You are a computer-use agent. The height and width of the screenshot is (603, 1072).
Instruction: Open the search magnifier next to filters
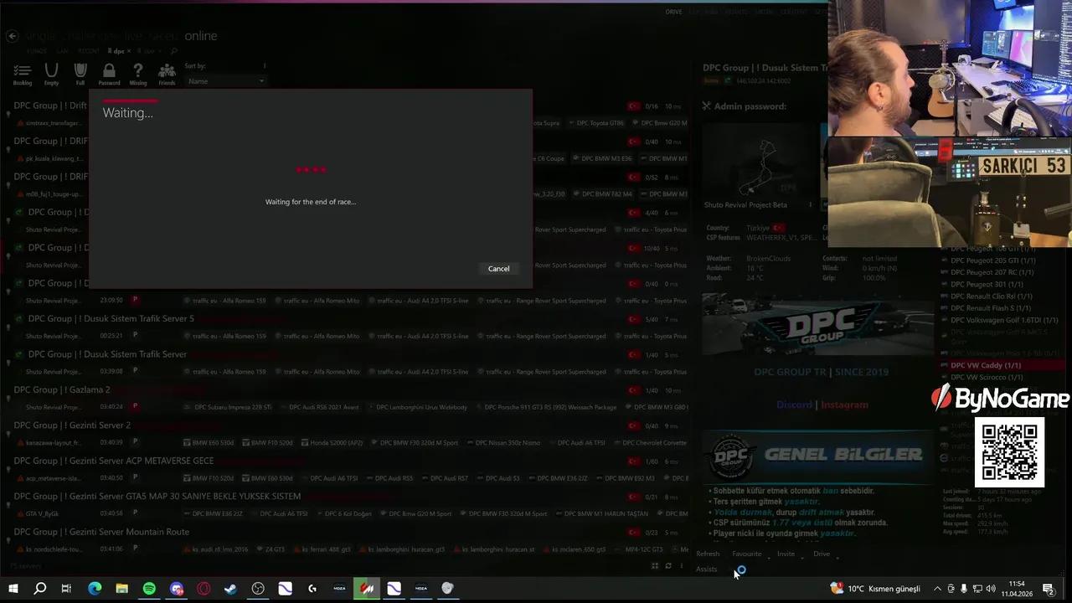pyautogui.click(x=173, y=52)
